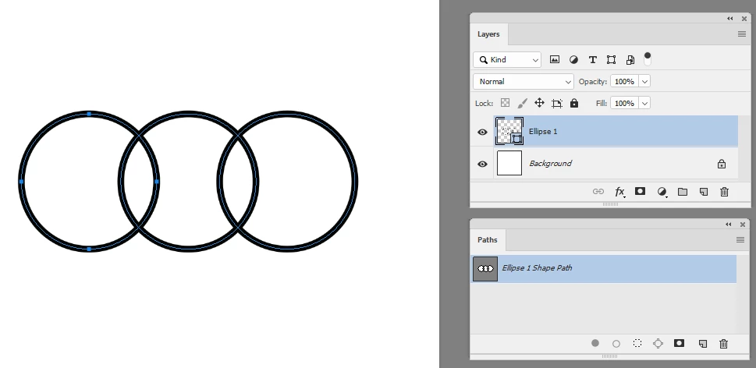The image size is (756, 368).
Task: Click right anchor point of left circle
Action: 157,182
